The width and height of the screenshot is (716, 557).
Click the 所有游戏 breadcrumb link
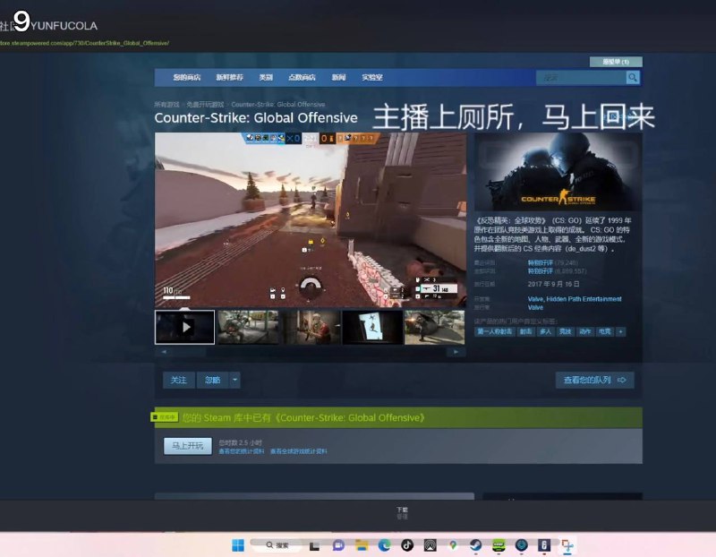[x=166, y=105]
